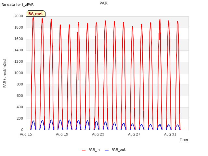Click the 1600 y-axis tick label

click(x=19, y=39)
